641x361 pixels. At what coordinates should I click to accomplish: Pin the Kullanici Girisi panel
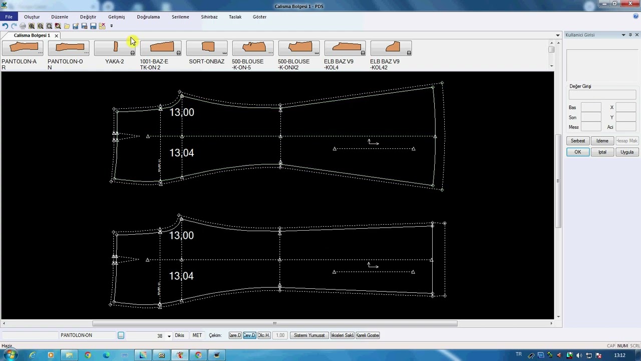tap(630, 35)
